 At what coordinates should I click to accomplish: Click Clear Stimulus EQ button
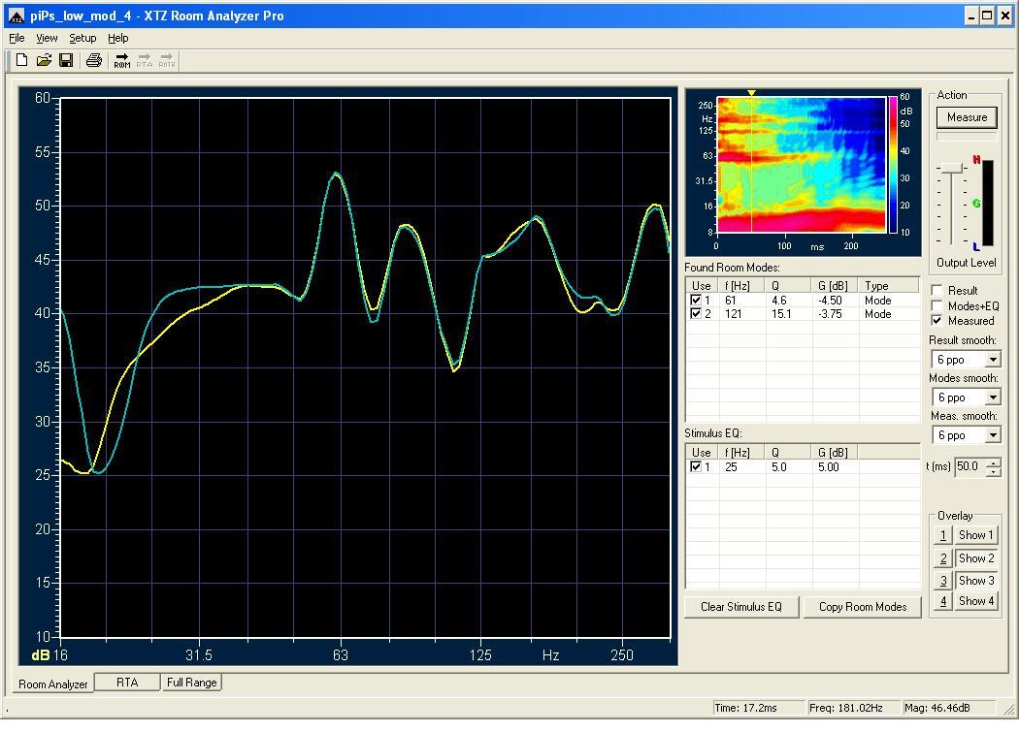740,607
